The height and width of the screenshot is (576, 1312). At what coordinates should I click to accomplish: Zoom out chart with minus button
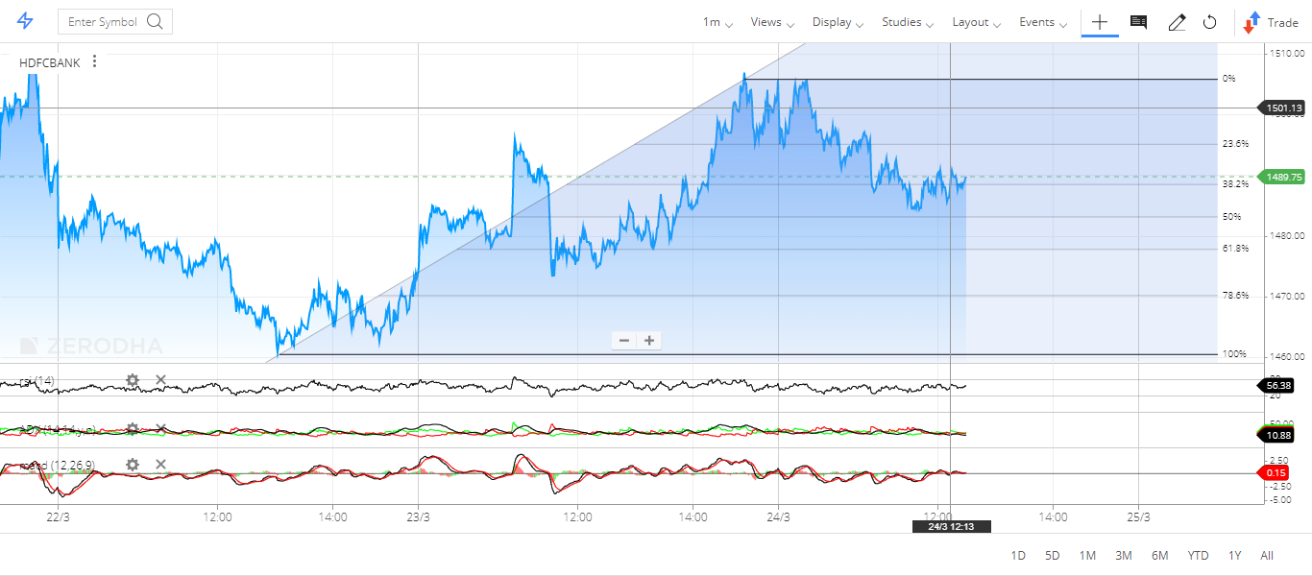pos(624,341)
